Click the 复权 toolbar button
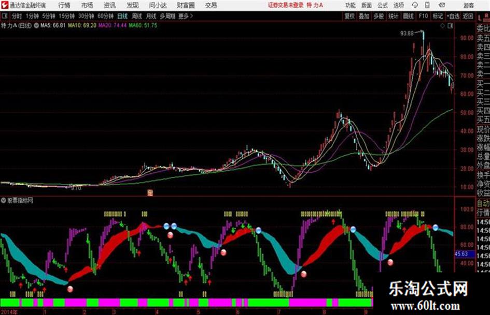The width and height of the screenshot is (490, 315). pyautogui.click(x=349, y=16)
